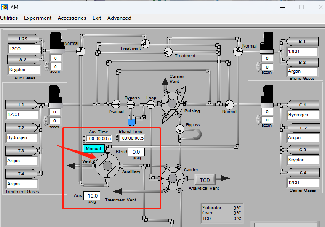Image resolution: width=325 pixels, height=227 pixels.
Task: Select the B 1 blend gas cylinder
Action: pos(302,42)
